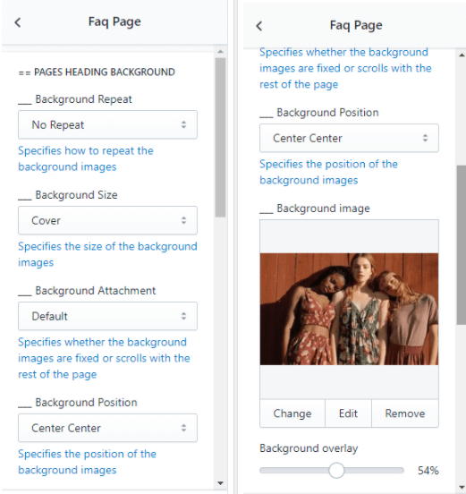This screenshot has height=494, width=466.
Task: Click left panel scrollbar down arrow
Action: click(x=220, y=483)
